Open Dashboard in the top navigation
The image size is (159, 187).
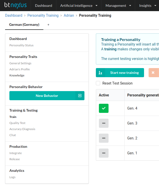coord(43,6)
